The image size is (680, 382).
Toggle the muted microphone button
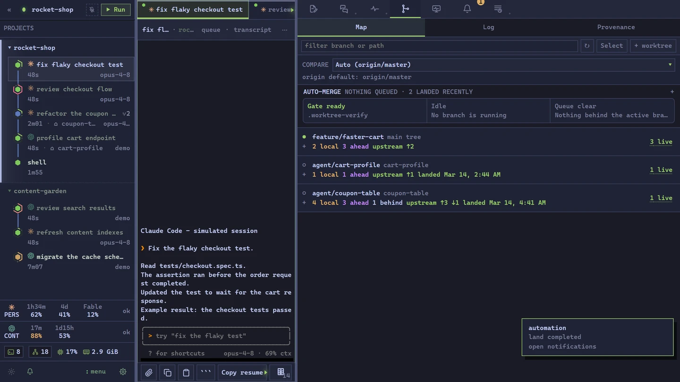tap(92, 9)
